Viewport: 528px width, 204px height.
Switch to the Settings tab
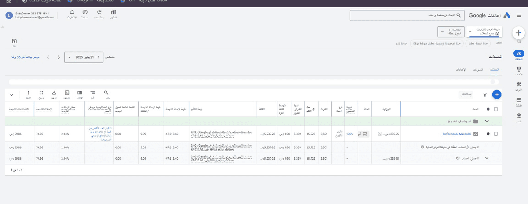(461, 70)
